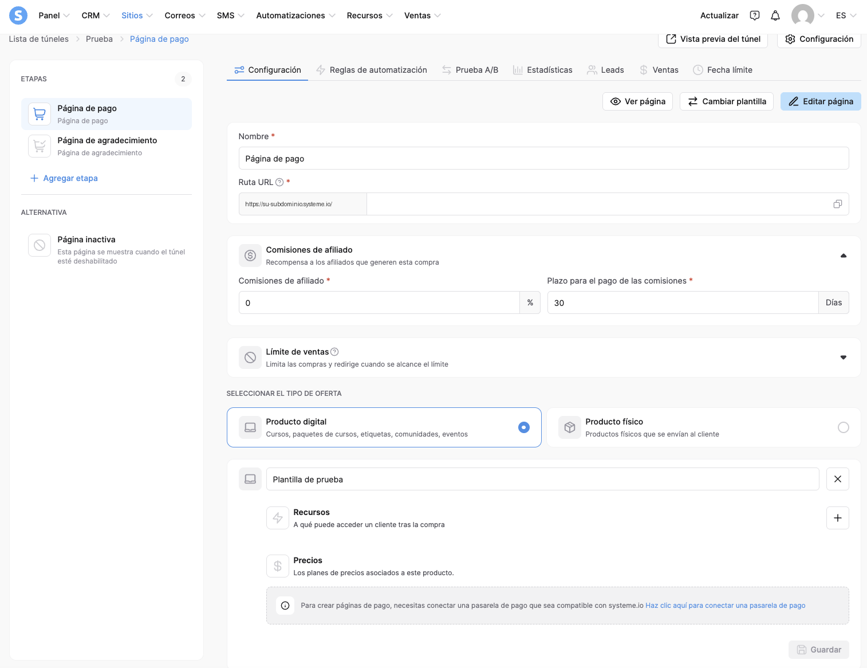Viewport: 867px width, 668px height.
Task: Click the systeme.io S logo
Action: tap(18, 15)
